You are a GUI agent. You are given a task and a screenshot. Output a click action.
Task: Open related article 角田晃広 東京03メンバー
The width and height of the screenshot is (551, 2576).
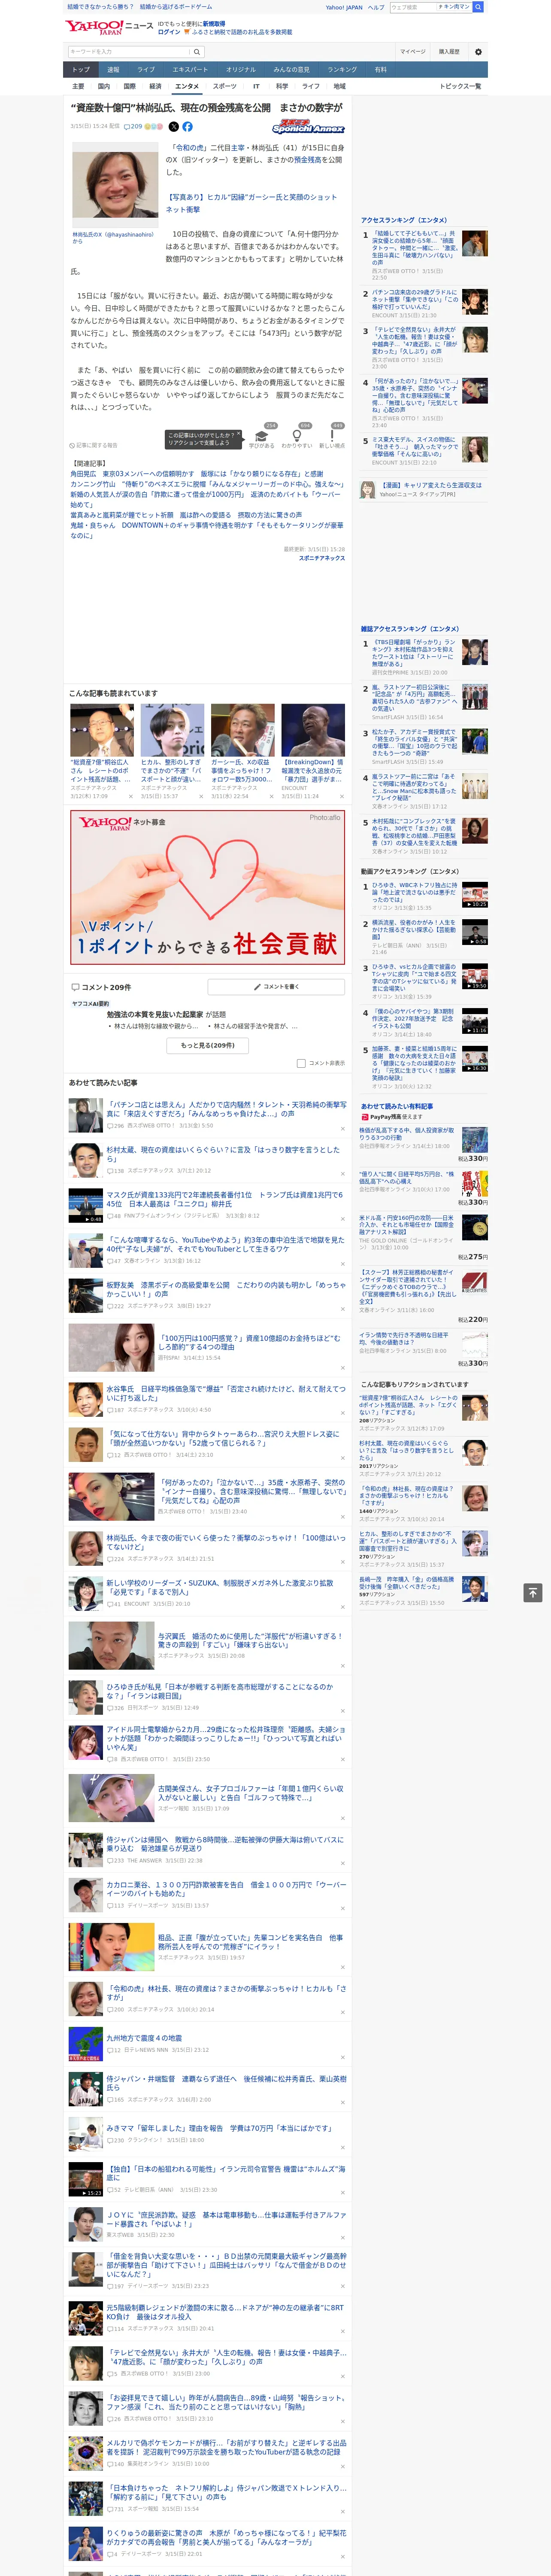click(x=197, y=474)
